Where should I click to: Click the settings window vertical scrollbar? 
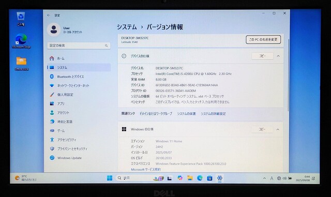pos(288,74)
